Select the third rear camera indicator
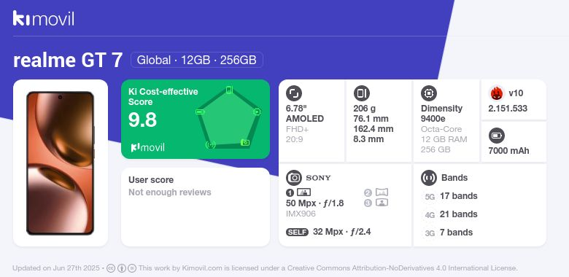 point(376,203)
